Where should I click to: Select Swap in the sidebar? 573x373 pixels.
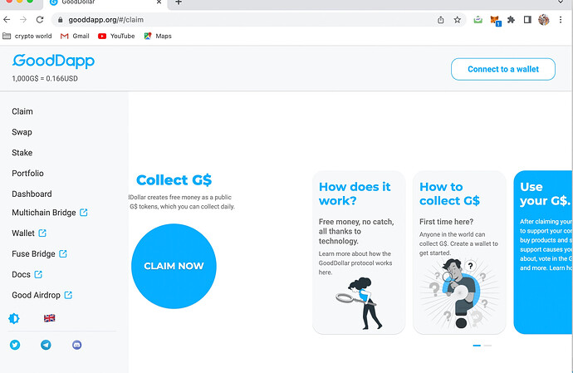pyautogui.click(x=22, y=132)
